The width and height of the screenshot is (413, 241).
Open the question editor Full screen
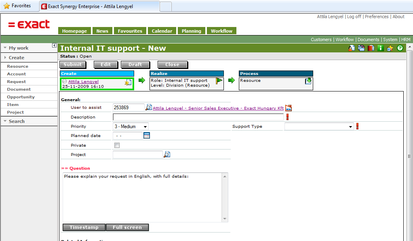click(127, 227)
